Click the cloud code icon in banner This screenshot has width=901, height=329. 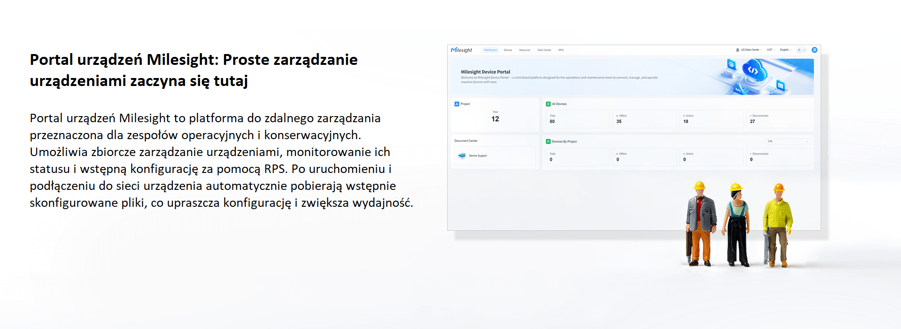coord(753,70)
